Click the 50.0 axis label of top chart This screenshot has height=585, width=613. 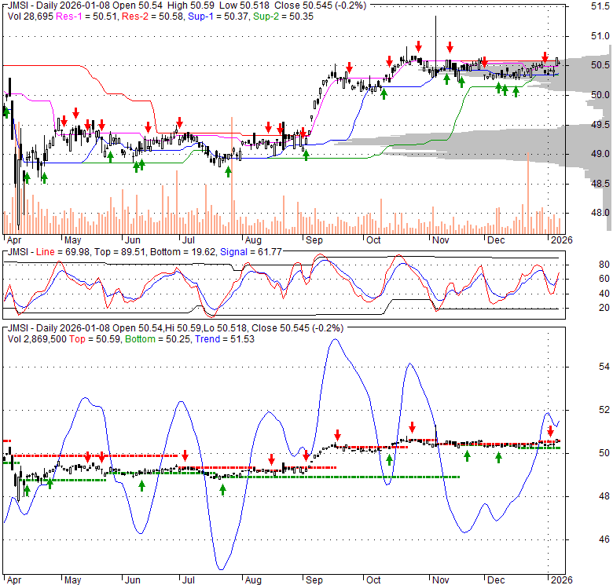600,95
